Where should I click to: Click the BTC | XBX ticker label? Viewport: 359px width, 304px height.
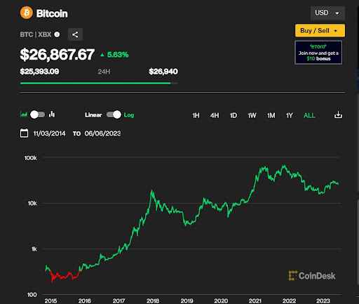point(36,34)
